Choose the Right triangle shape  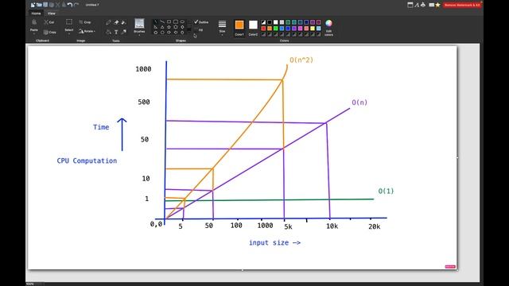coord(156,27)
